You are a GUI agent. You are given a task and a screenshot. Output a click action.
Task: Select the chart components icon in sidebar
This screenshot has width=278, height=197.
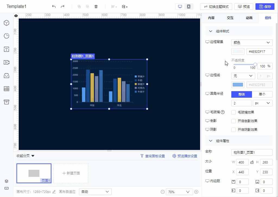pyautogui.click(x=6, y=36)
